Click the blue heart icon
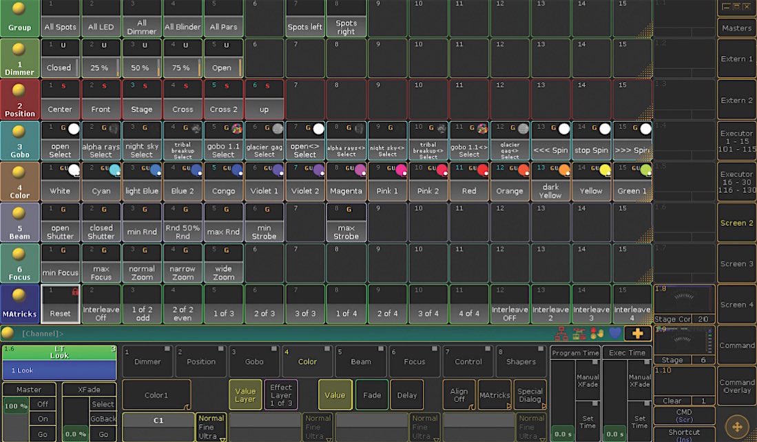This screenshot has height=442, width=757. 614,333
